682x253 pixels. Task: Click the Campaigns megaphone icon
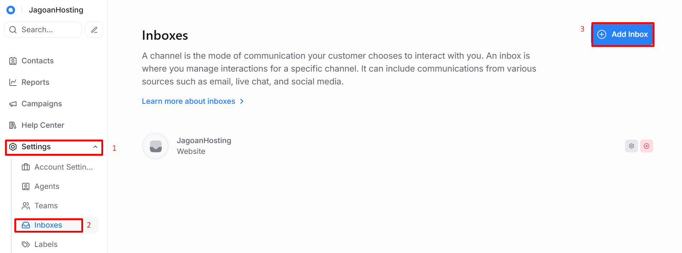click(x=13, y=104)
